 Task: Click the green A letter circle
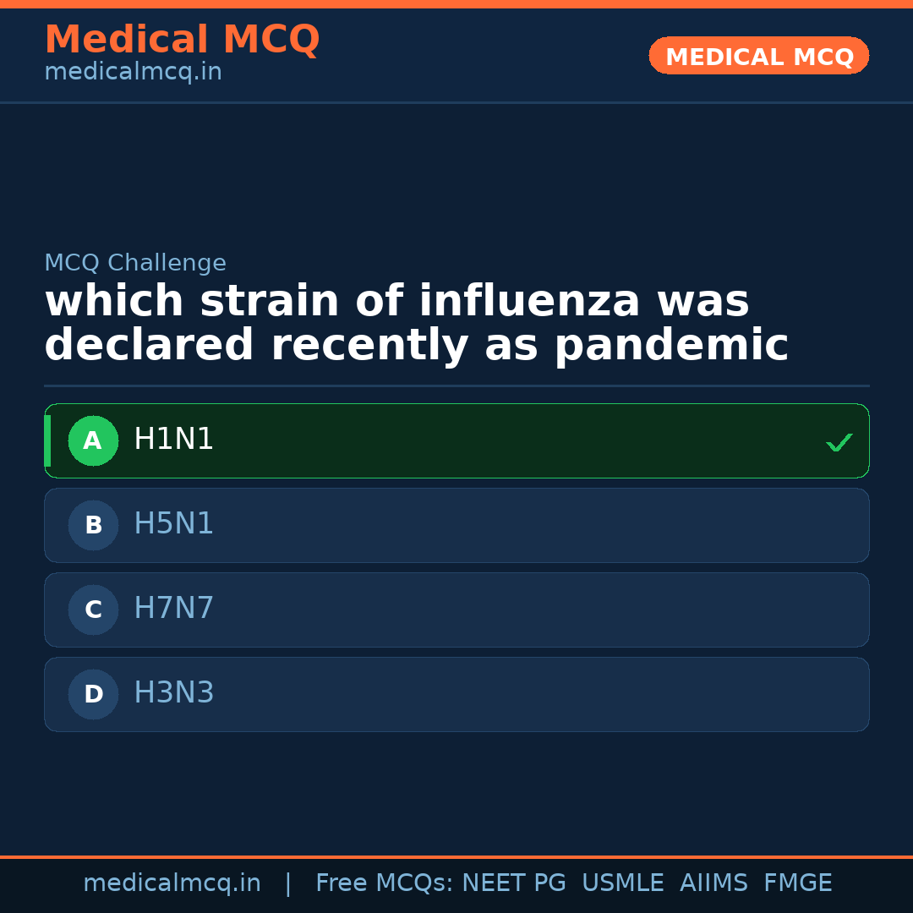[93, 440]
